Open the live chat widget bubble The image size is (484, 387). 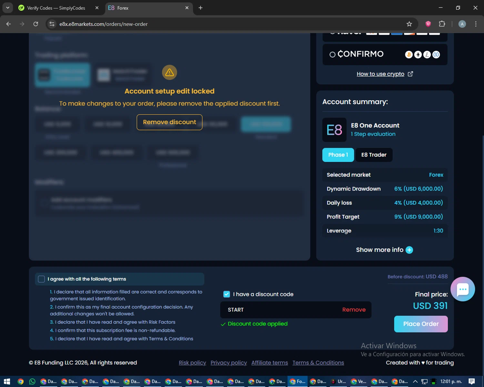coord(463,289)
